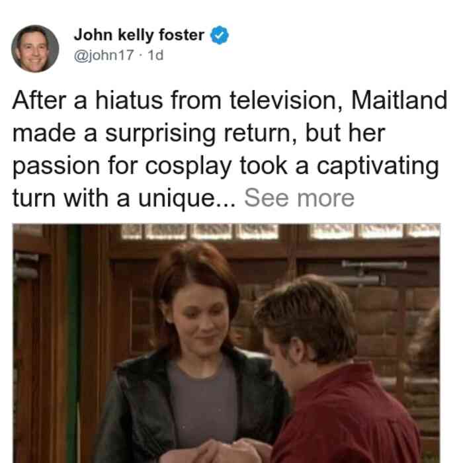Click the post text starting "After a hiatus"

coord(230,149)
